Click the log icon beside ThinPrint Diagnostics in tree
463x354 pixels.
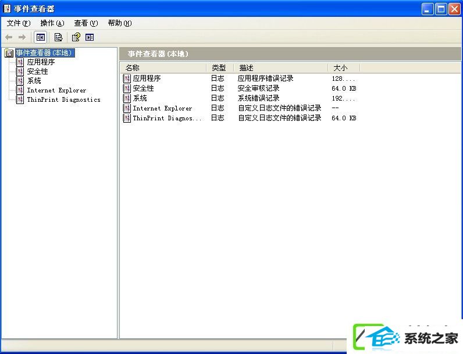(x=20, y=100)
